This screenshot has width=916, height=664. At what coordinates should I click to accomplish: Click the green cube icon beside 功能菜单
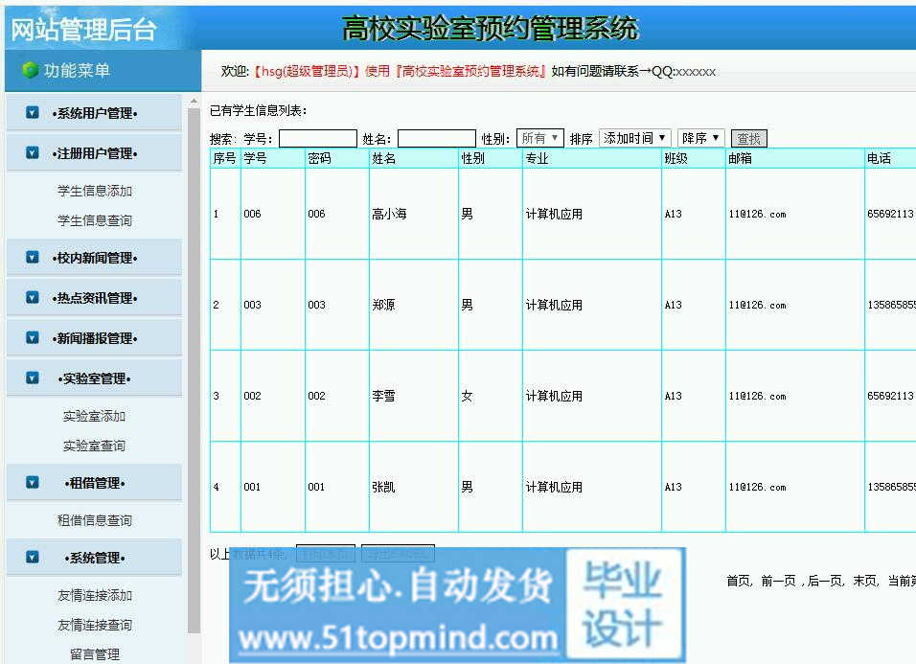30,70
